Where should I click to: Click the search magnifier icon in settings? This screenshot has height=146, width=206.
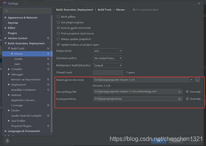point(6,11)
